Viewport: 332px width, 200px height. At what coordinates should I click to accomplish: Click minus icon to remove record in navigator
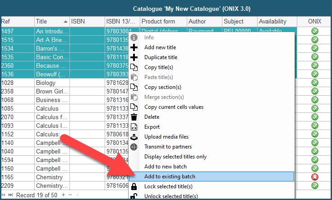[70, 195]
